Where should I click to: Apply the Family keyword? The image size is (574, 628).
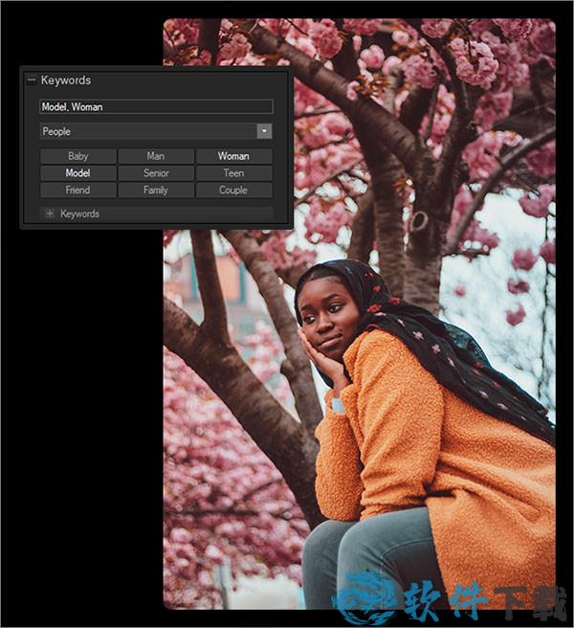pos(156,191)
